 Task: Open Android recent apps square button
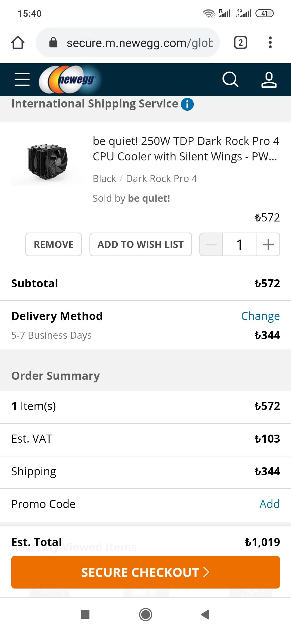(85, 614)
